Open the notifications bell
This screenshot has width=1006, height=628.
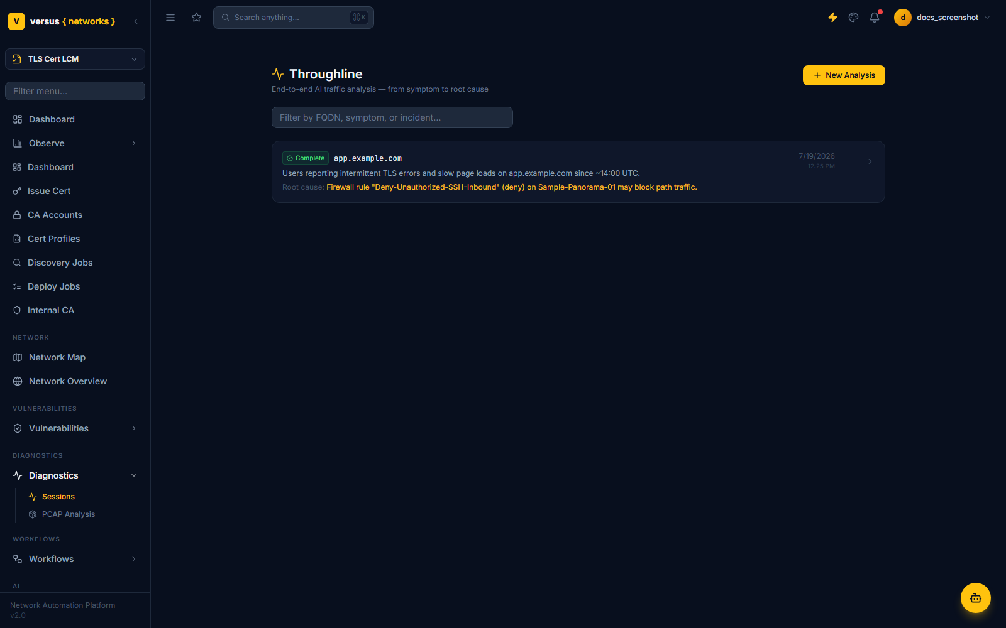click(x=875, y=18)
